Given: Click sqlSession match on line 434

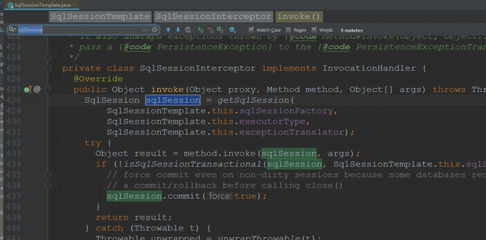Looking at the screenshot, I should [x=294, y=164].
